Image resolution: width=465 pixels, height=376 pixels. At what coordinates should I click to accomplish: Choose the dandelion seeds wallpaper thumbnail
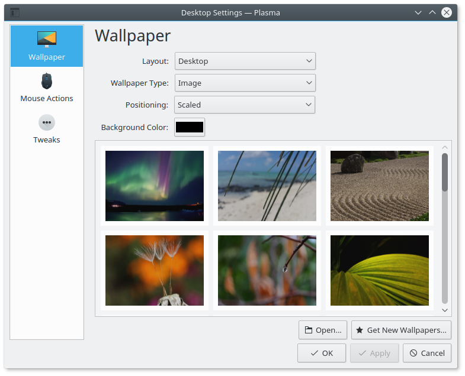click(155, 270)
